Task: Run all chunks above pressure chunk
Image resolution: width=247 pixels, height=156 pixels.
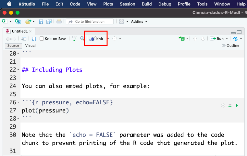Action: [230, 105]
